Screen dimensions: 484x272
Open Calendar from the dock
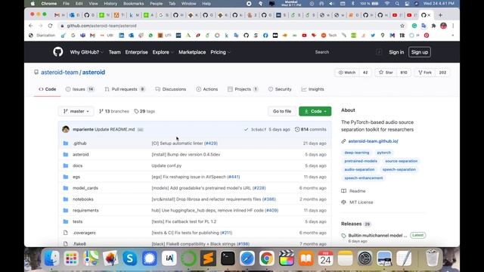(x=325, y=258)
